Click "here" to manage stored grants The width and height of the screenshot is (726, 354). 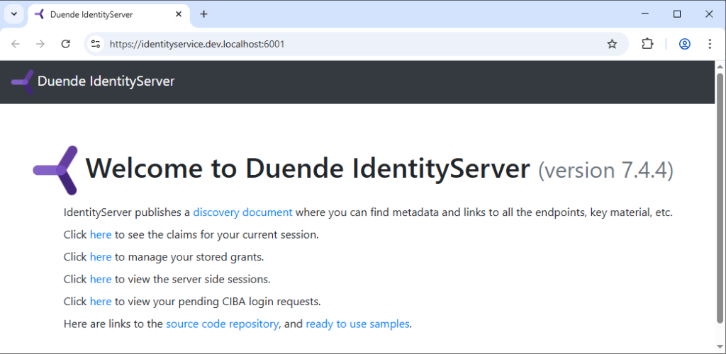click(x=101, y=257)
